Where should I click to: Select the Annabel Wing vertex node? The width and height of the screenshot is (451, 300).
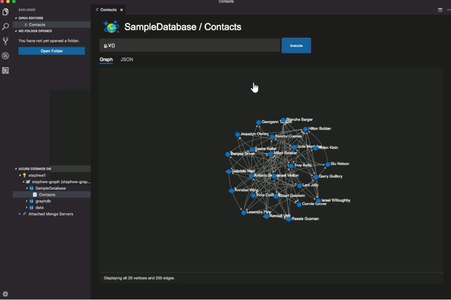[231, 191]
